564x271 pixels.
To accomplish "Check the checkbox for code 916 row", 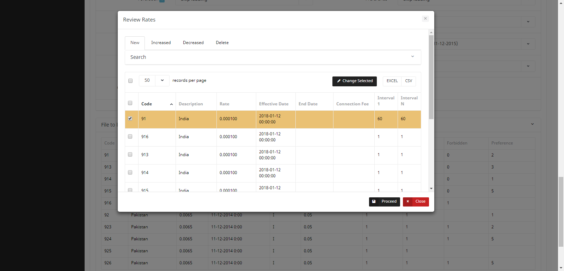I will 130,136.
